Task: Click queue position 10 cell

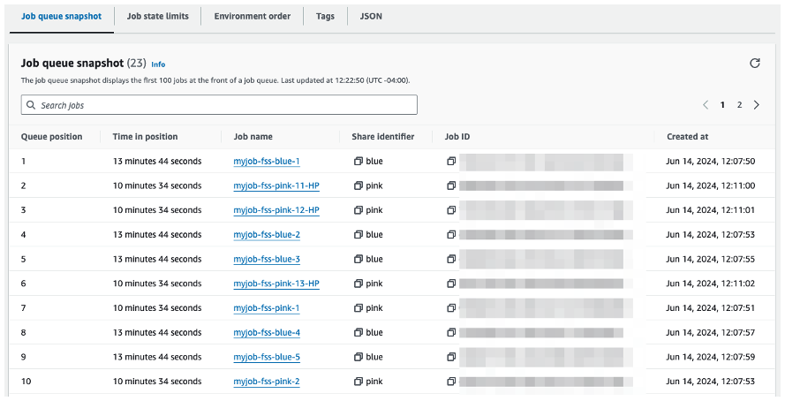Action: [26, 382]
